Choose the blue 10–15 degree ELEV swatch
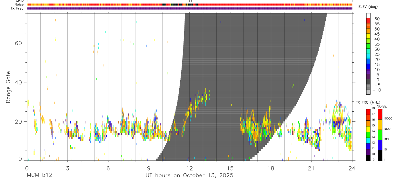 click(368, 66)
